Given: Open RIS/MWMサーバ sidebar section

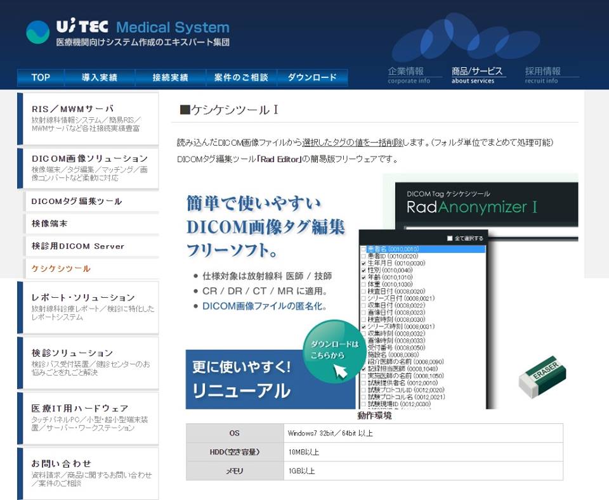Looking at the screenshot, I should (88, 119).
